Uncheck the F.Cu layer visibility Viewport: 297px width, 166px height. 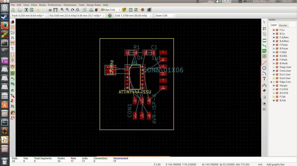tap(277, 30)
